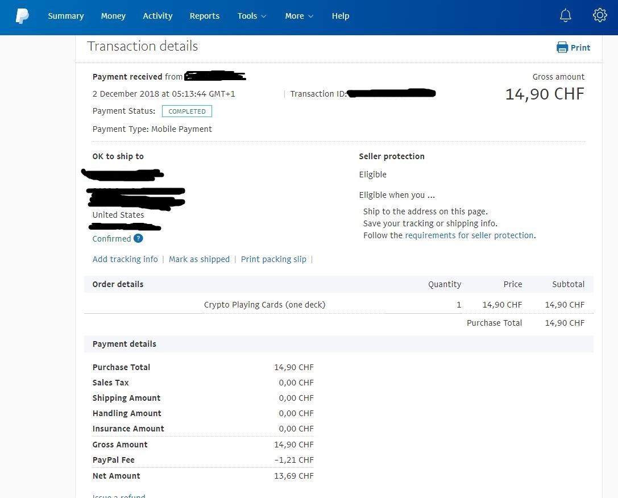Open the Money section
Screen dimensions: 618x498
pyautogui.click(x=113, y=16)
